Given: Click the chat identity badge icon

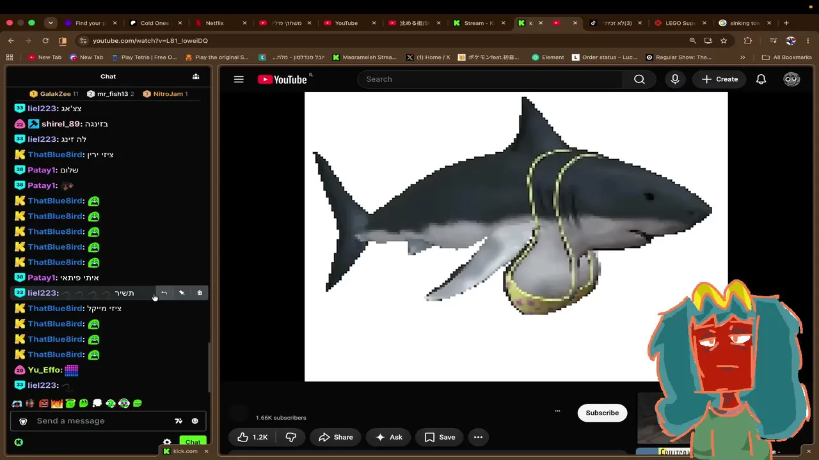Looking at the screenshot, I should 24,421.
